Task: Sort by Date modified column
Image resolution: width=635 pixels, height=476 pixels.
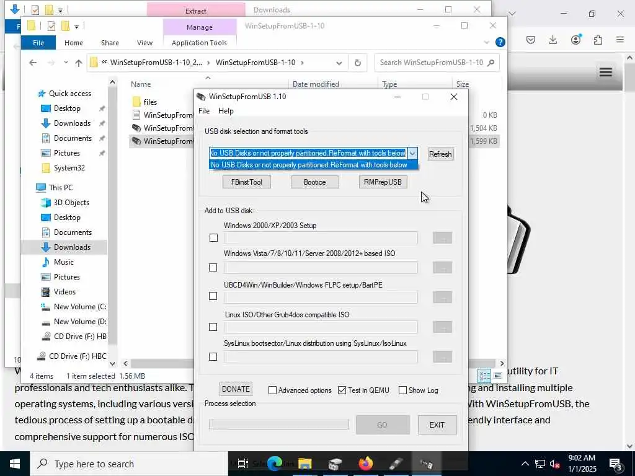Action: (316, 84)
